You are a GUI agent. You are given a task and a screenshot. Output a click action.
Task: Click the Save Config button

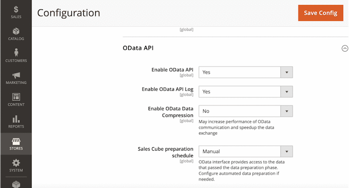(x=321, y=13)
